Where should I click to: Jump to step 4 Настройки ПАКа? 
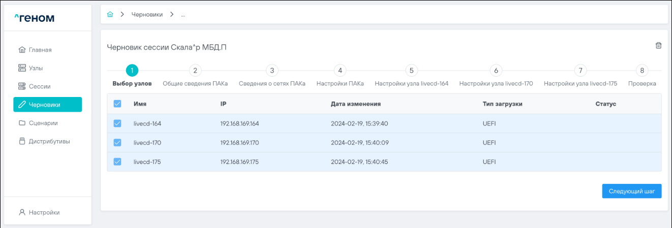click(x=340, y=71)
